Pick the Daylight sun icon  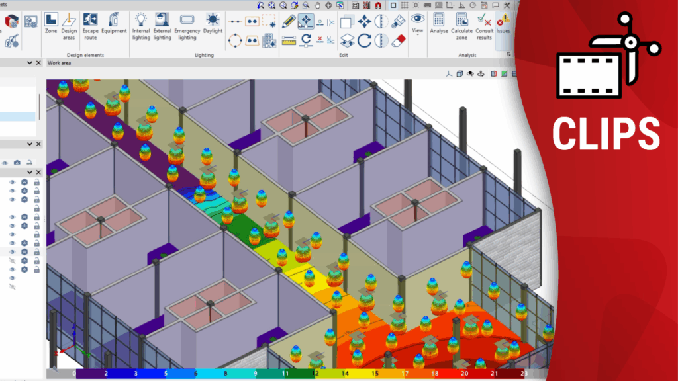pyautogui.click(x=213, y=25)
